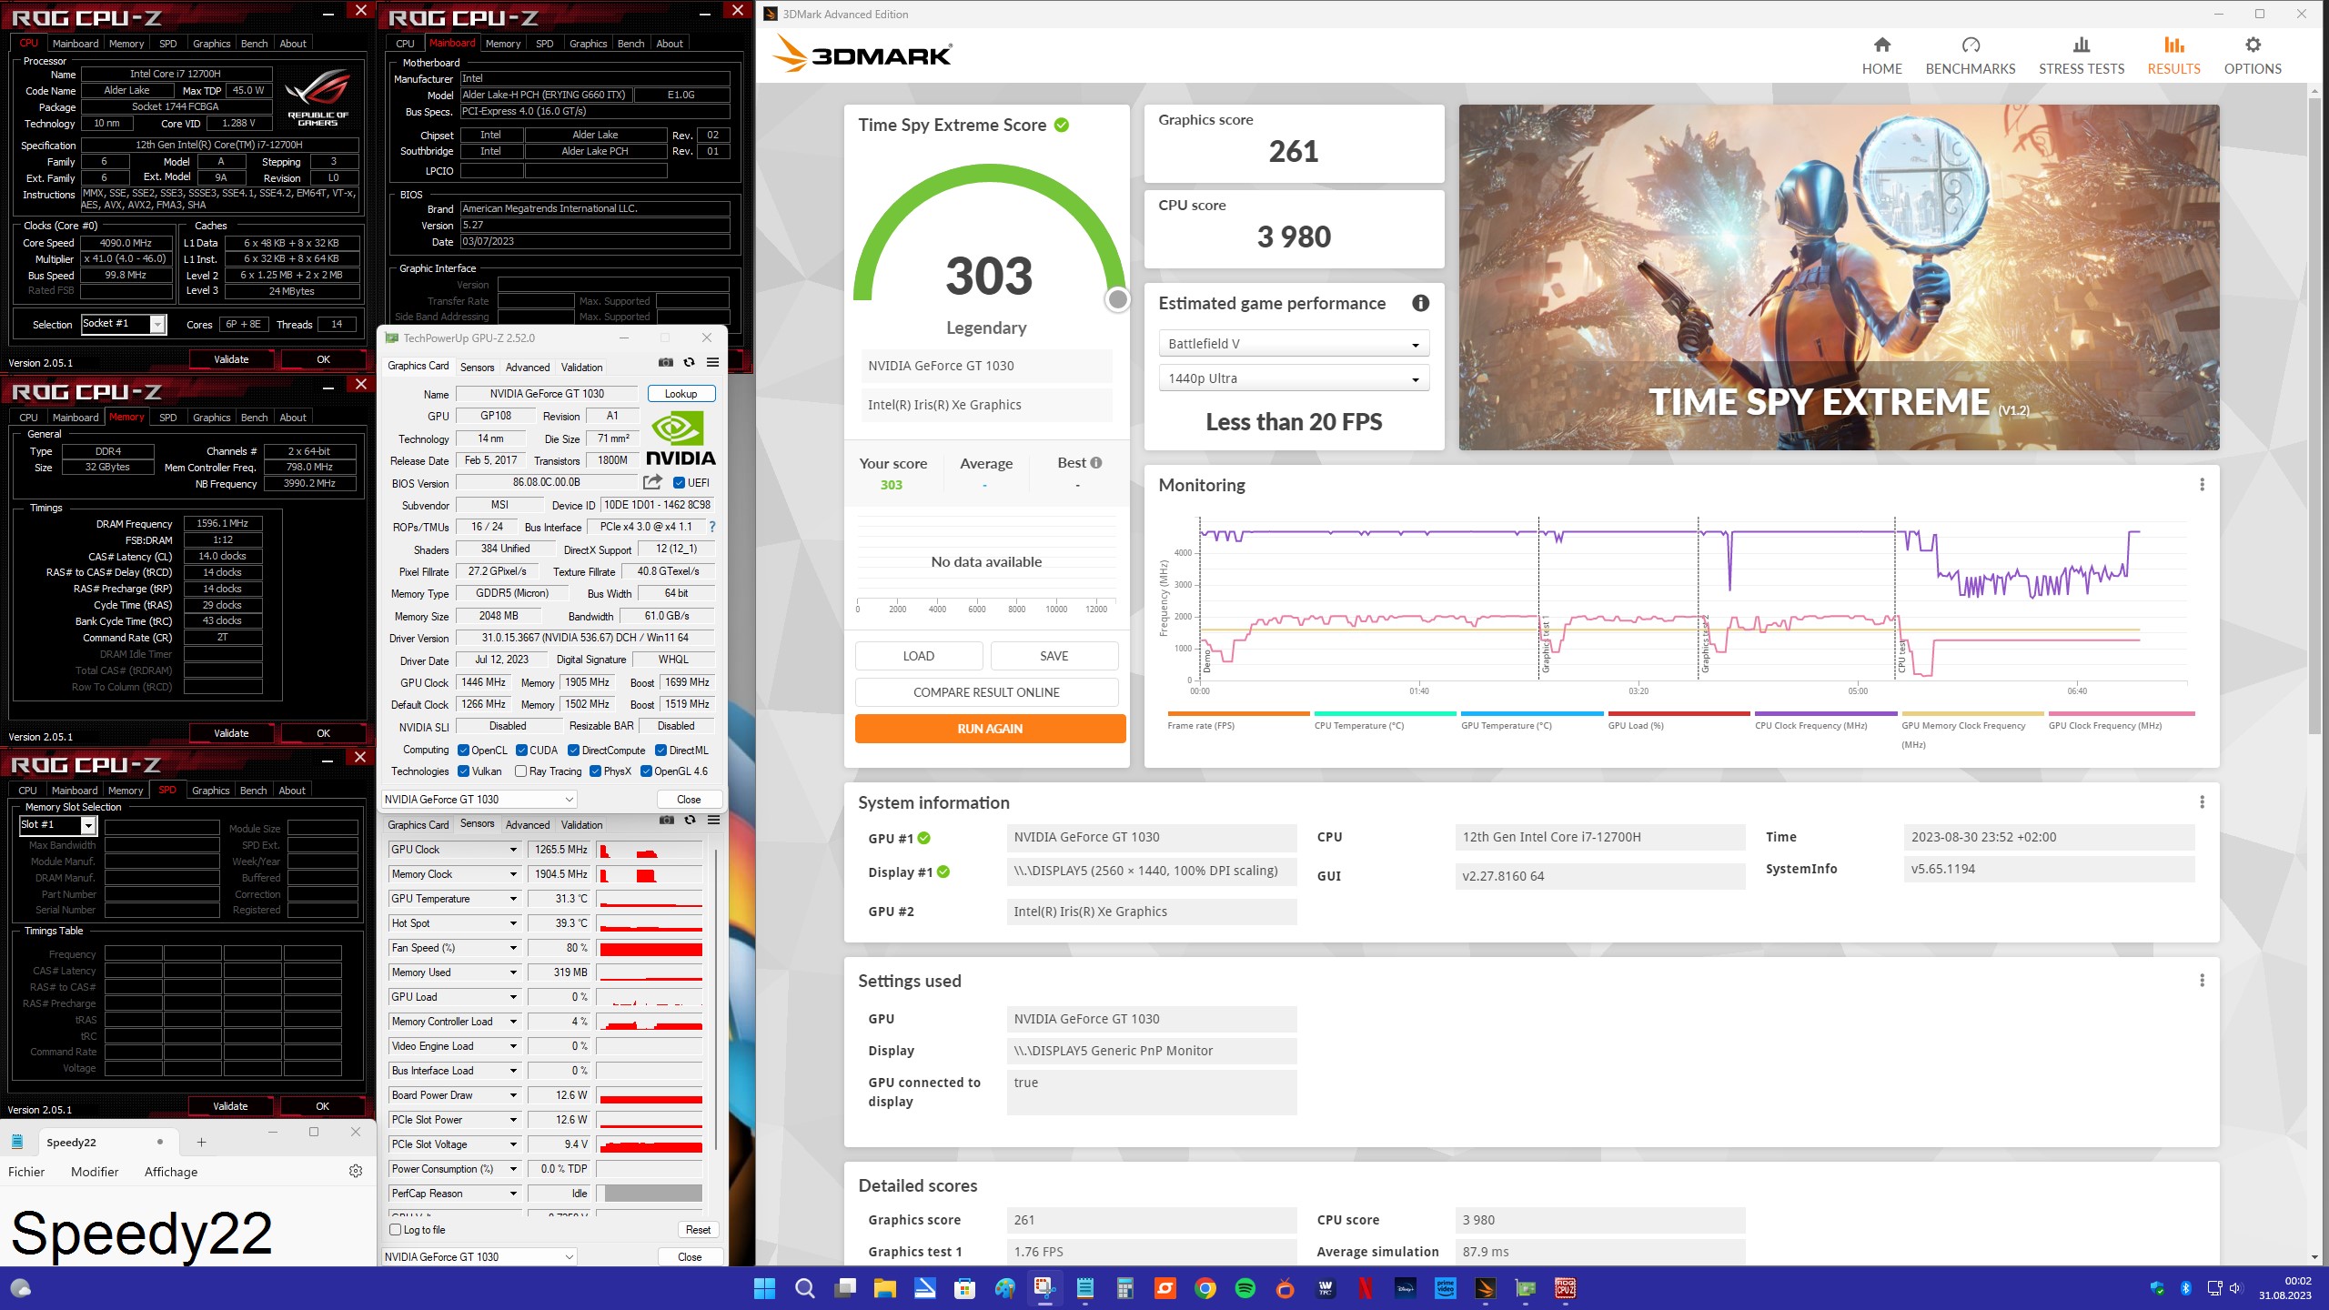This screenshot has width=2329, height=1310.
Task: Enable the Ray Tracing checkbox
Action: tap(520, 771)
